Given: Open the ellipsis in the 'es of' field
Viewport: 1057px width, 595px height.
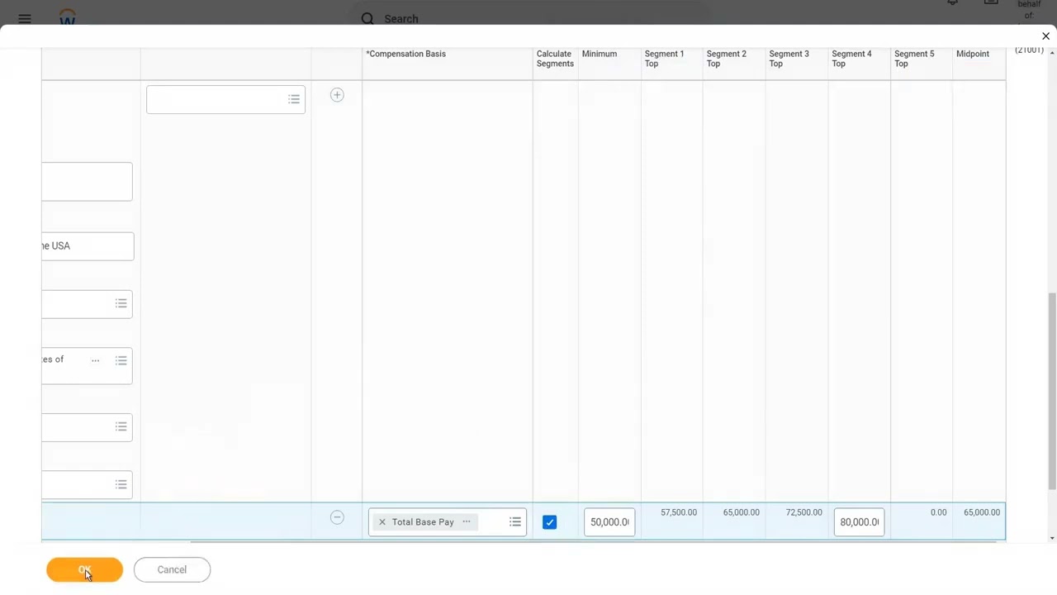Looking at the screenshot, I should click(x=95, y=360).
